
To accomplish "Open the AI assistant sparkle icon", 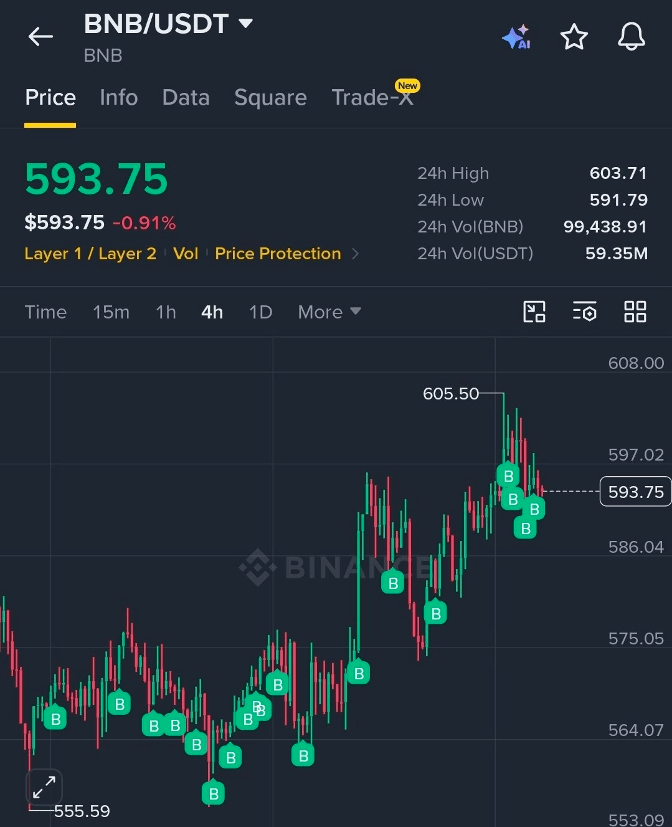I will pyautogui.click(x=516, y=37).
